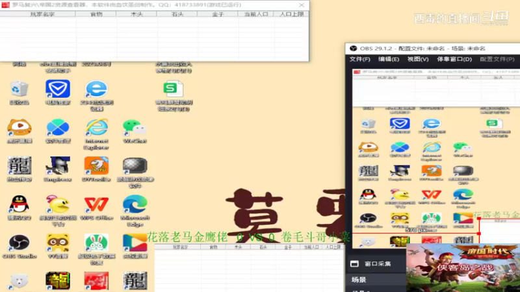Screen dimensions: 520x292
Task: Open the blue four-leaf clover software icon
Action: tap(58, 127)
